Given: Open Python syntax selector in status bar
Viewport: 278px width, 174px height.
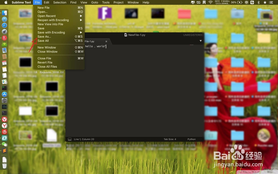Looking at the screenshot, I should click(x=192, y=139).
